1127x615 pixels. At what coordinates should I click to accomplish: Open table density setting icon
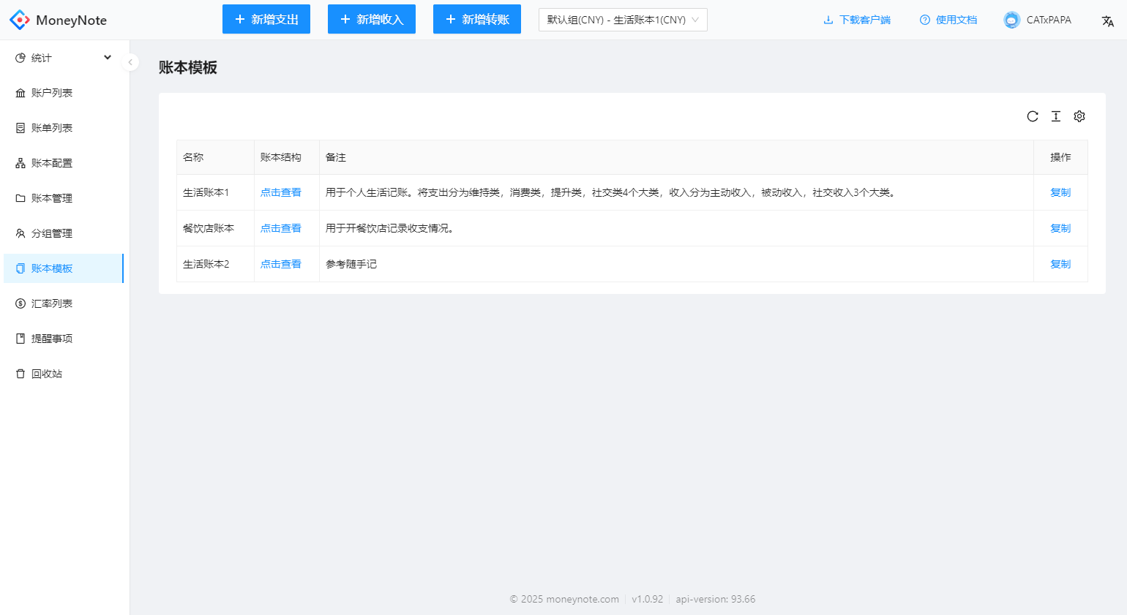coord(1056,116)
